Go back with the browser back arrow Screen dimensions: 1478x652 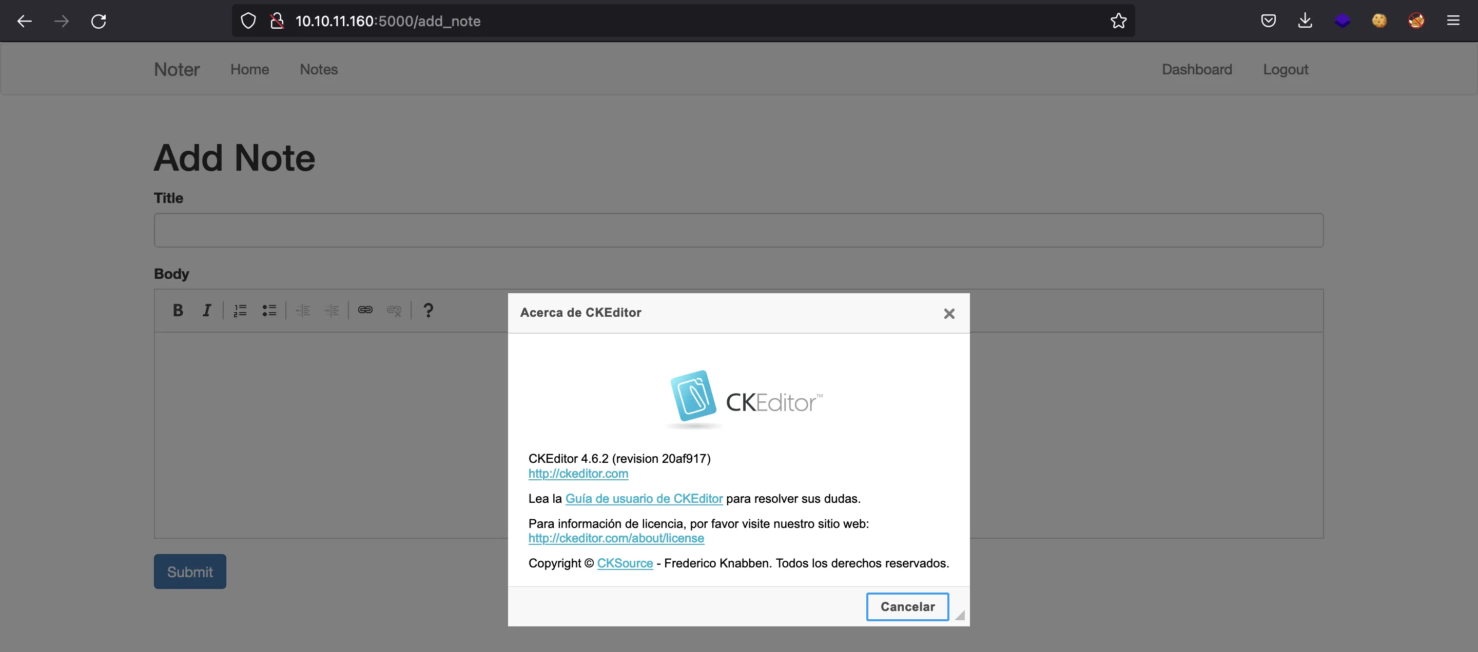24,21
